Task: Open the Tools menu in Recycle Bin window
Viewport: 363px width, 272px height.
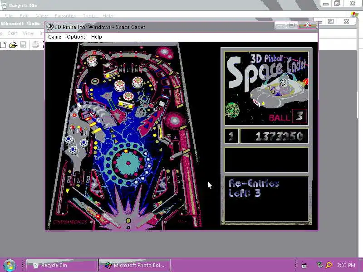Action: tap(89, 16)
